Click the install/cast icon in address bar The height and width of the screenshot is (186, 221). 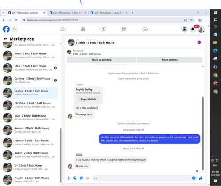[x=186, y=20]
